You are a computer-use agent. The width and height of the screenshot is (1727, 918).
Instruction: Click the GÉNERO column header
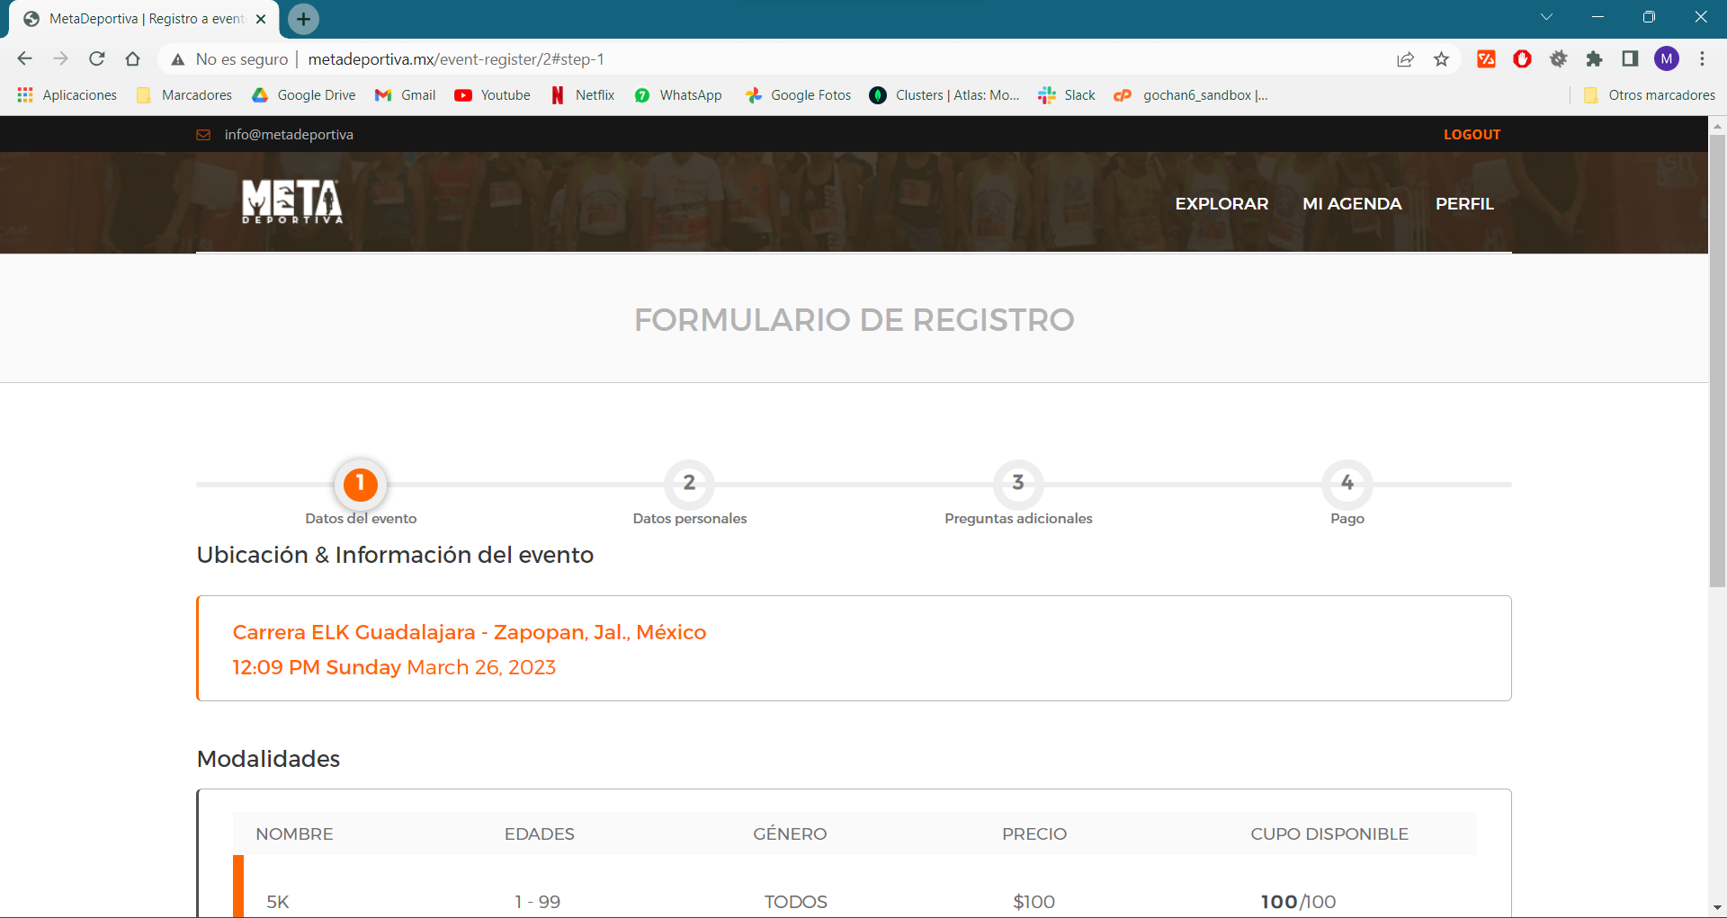[x=790, y=833]
